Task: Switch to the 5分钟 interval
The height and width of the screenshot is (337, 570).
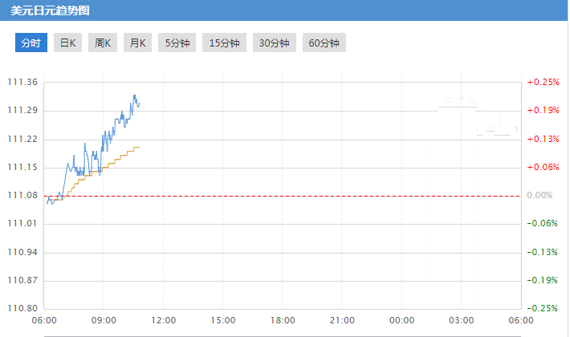Action: [177, 43]
